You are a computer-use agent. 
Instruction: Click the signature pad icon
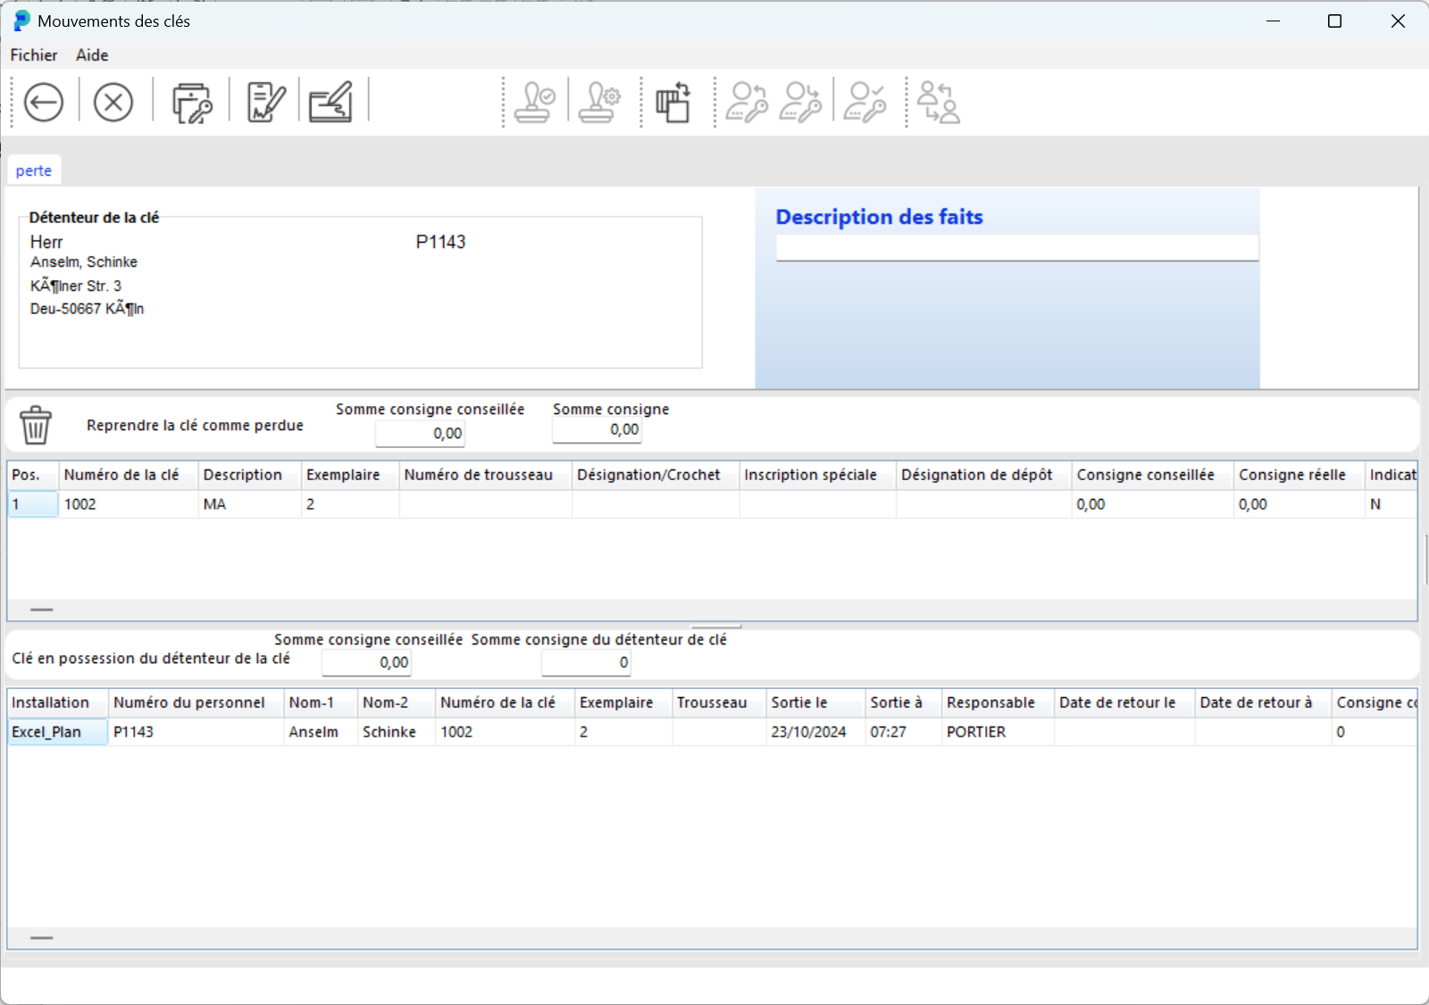331,103
